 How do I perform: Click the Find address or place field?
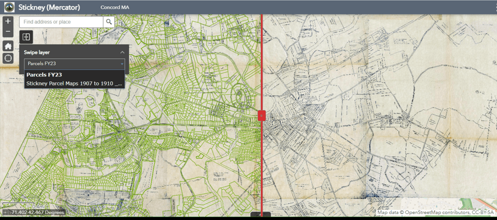tap(61, 22)
